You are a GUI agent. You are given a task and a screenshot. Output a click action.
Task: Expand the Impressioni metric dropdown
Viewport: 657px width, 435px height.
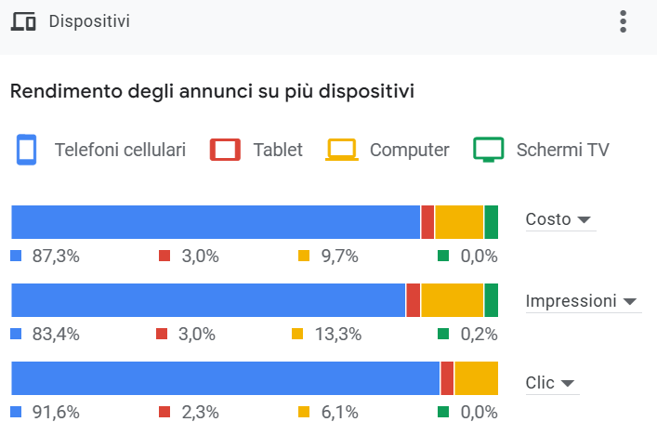(582, 301)
